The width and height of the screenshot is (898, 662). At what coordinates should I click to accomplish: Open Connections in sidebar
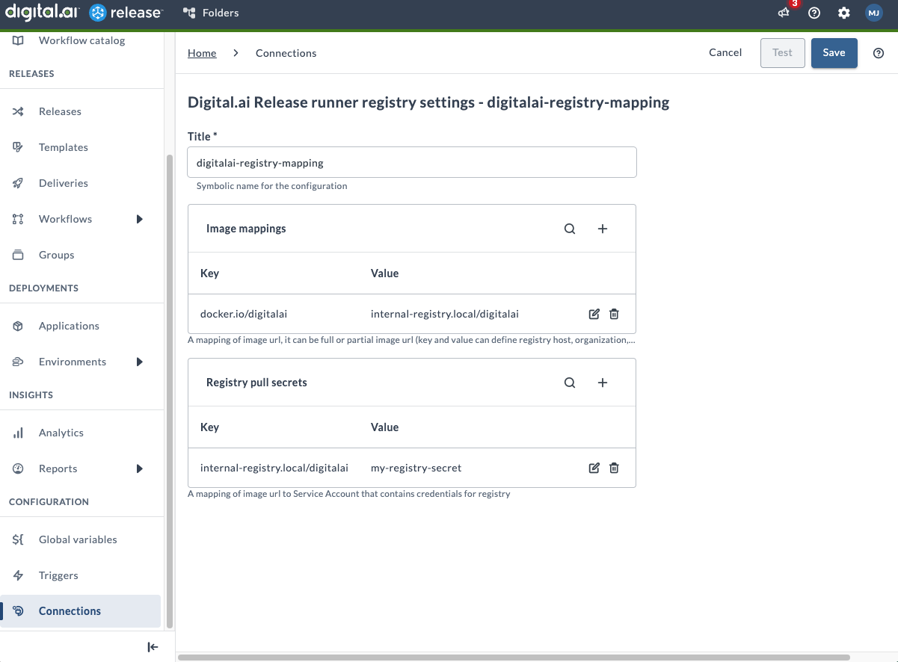(82, 611)
